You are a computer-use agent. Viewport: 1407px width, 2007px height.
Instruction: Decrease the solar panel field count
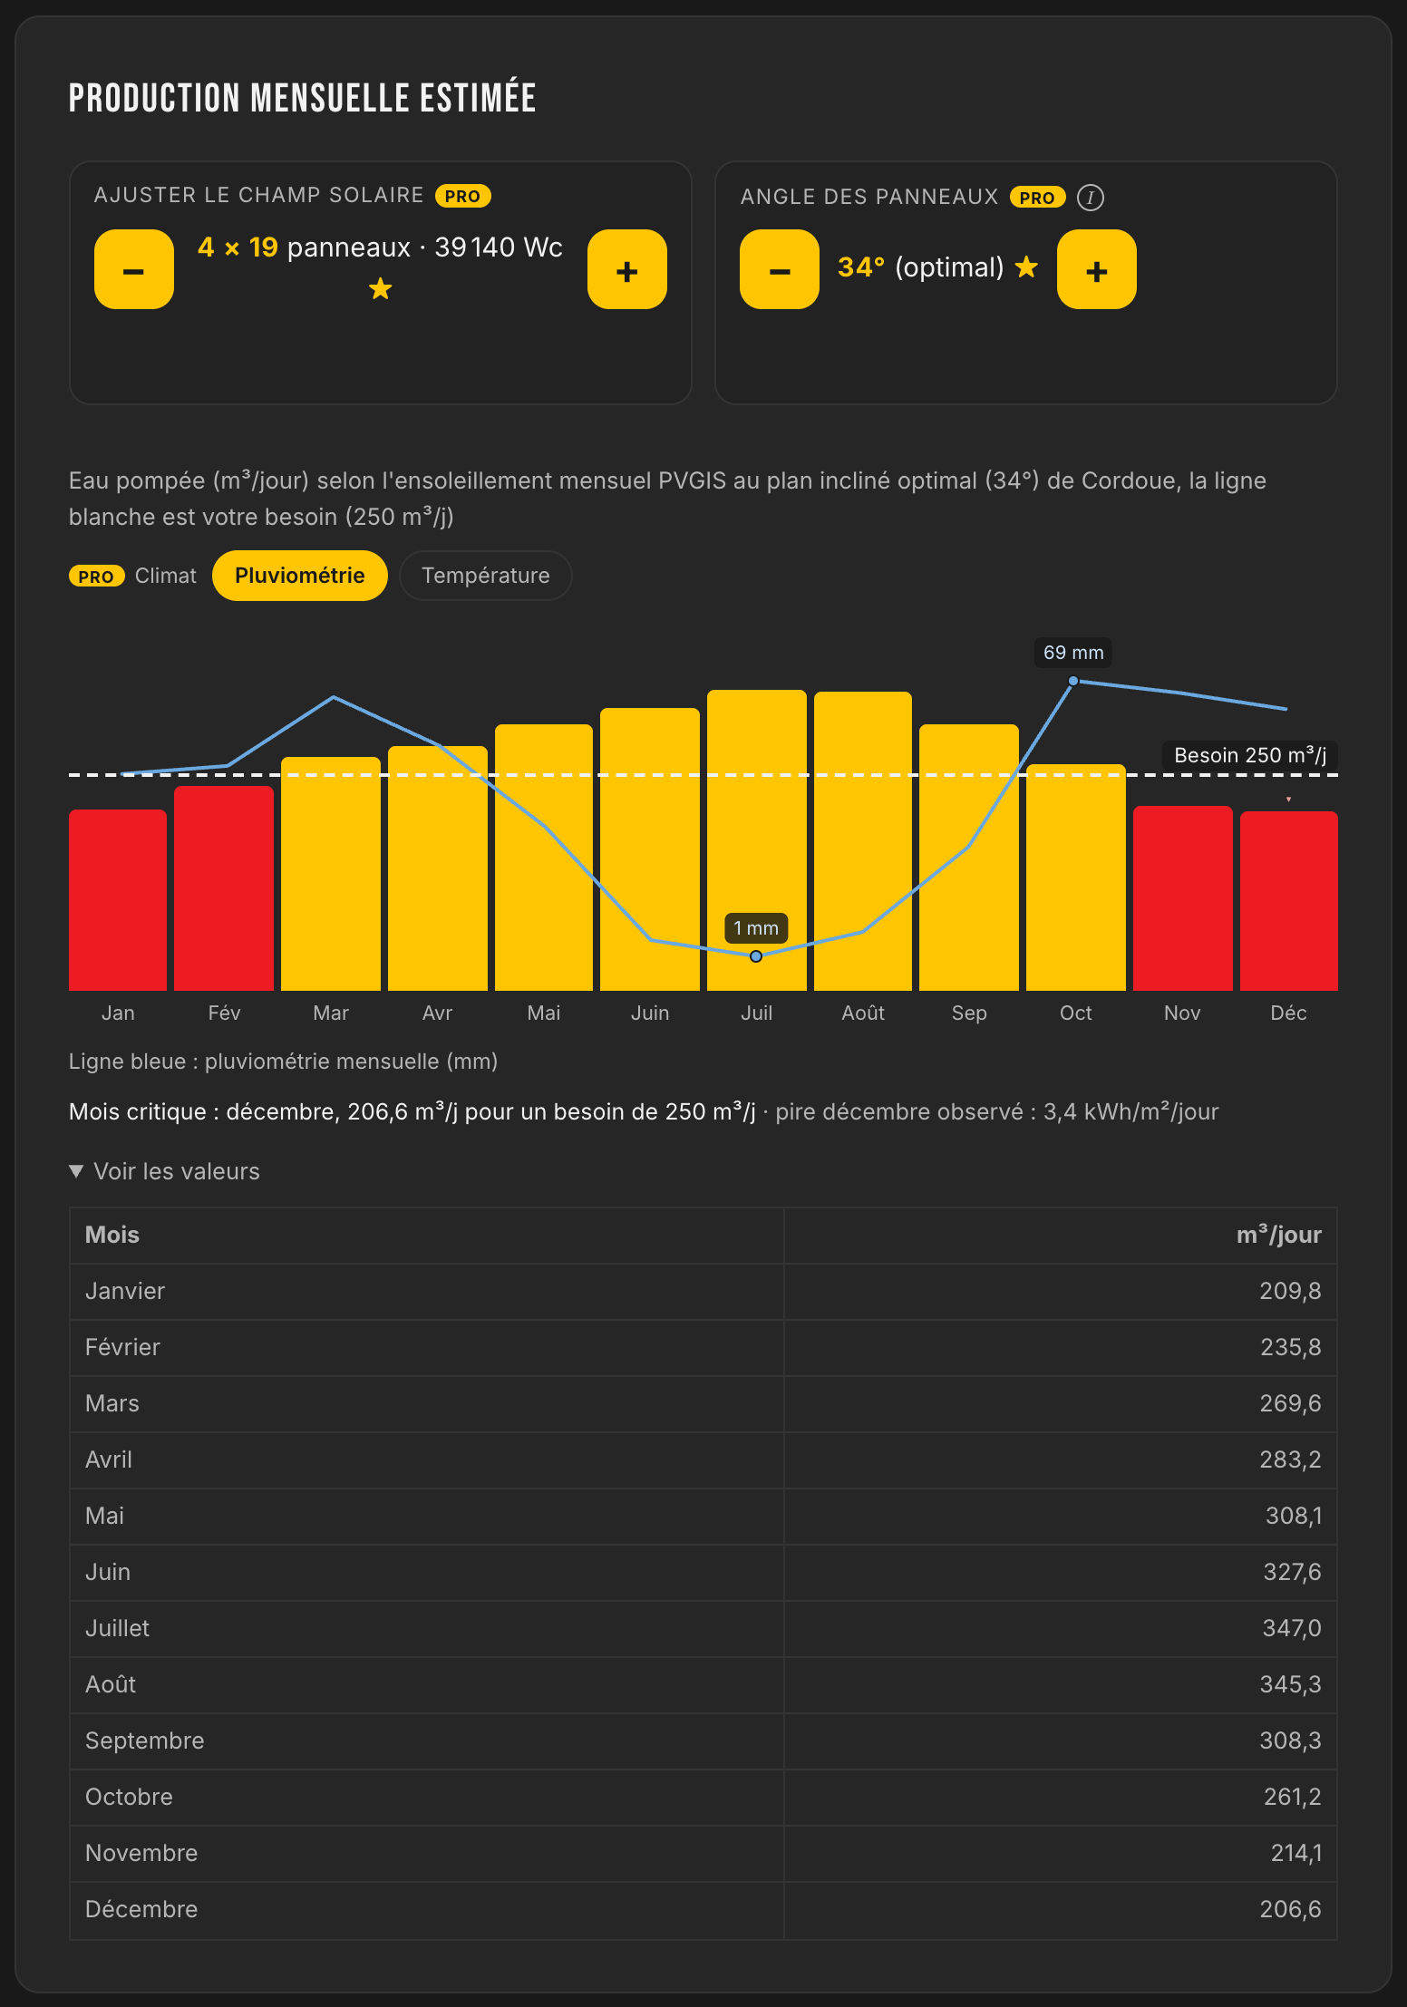point(134,269)
